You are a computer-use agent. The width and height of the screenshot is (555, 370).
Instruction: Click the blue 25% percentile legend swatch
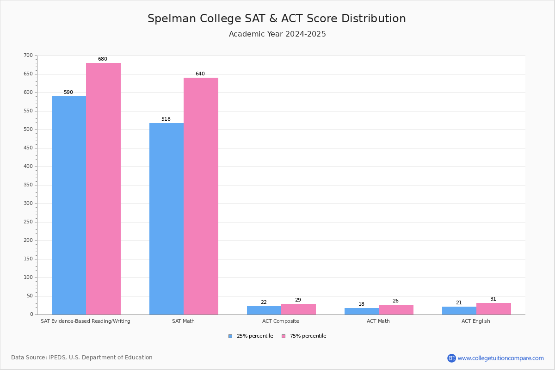click(x=230, y=336)
